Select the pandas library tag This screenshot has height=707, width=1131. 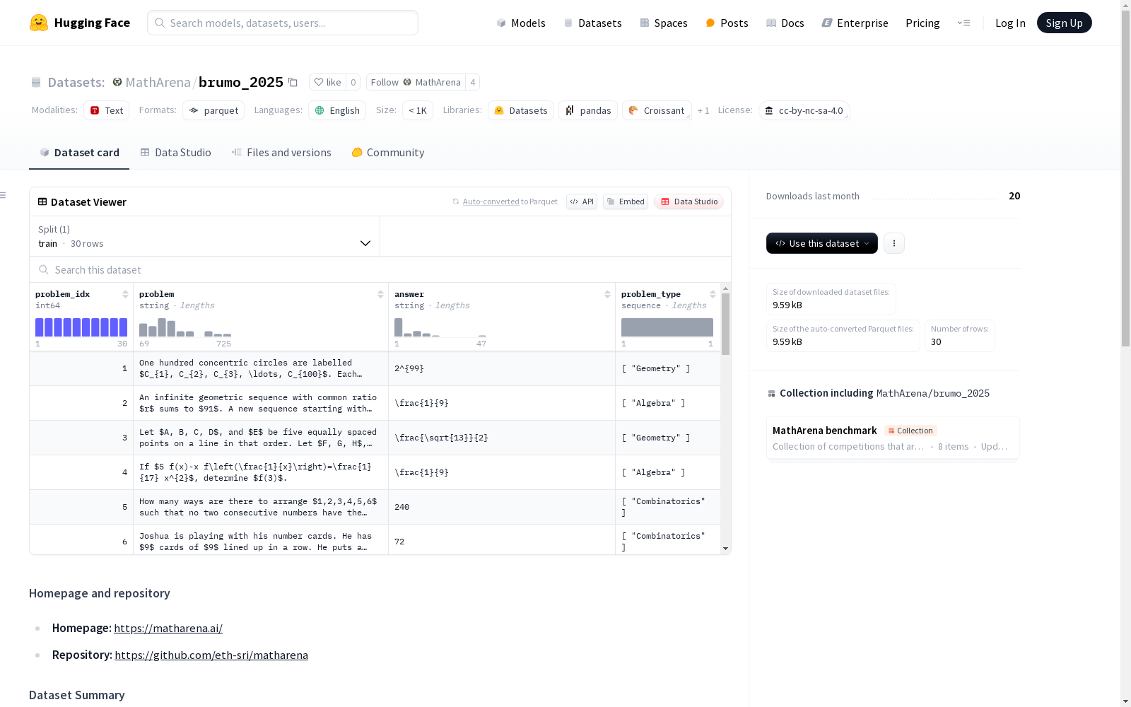[588, 110]
